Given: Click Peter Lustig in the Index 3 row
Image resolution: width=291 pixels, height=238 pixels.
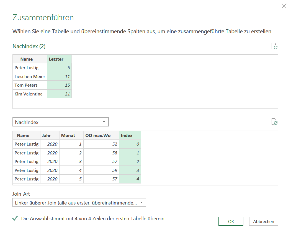Looking at the screenshot, I should click(27, 170).
